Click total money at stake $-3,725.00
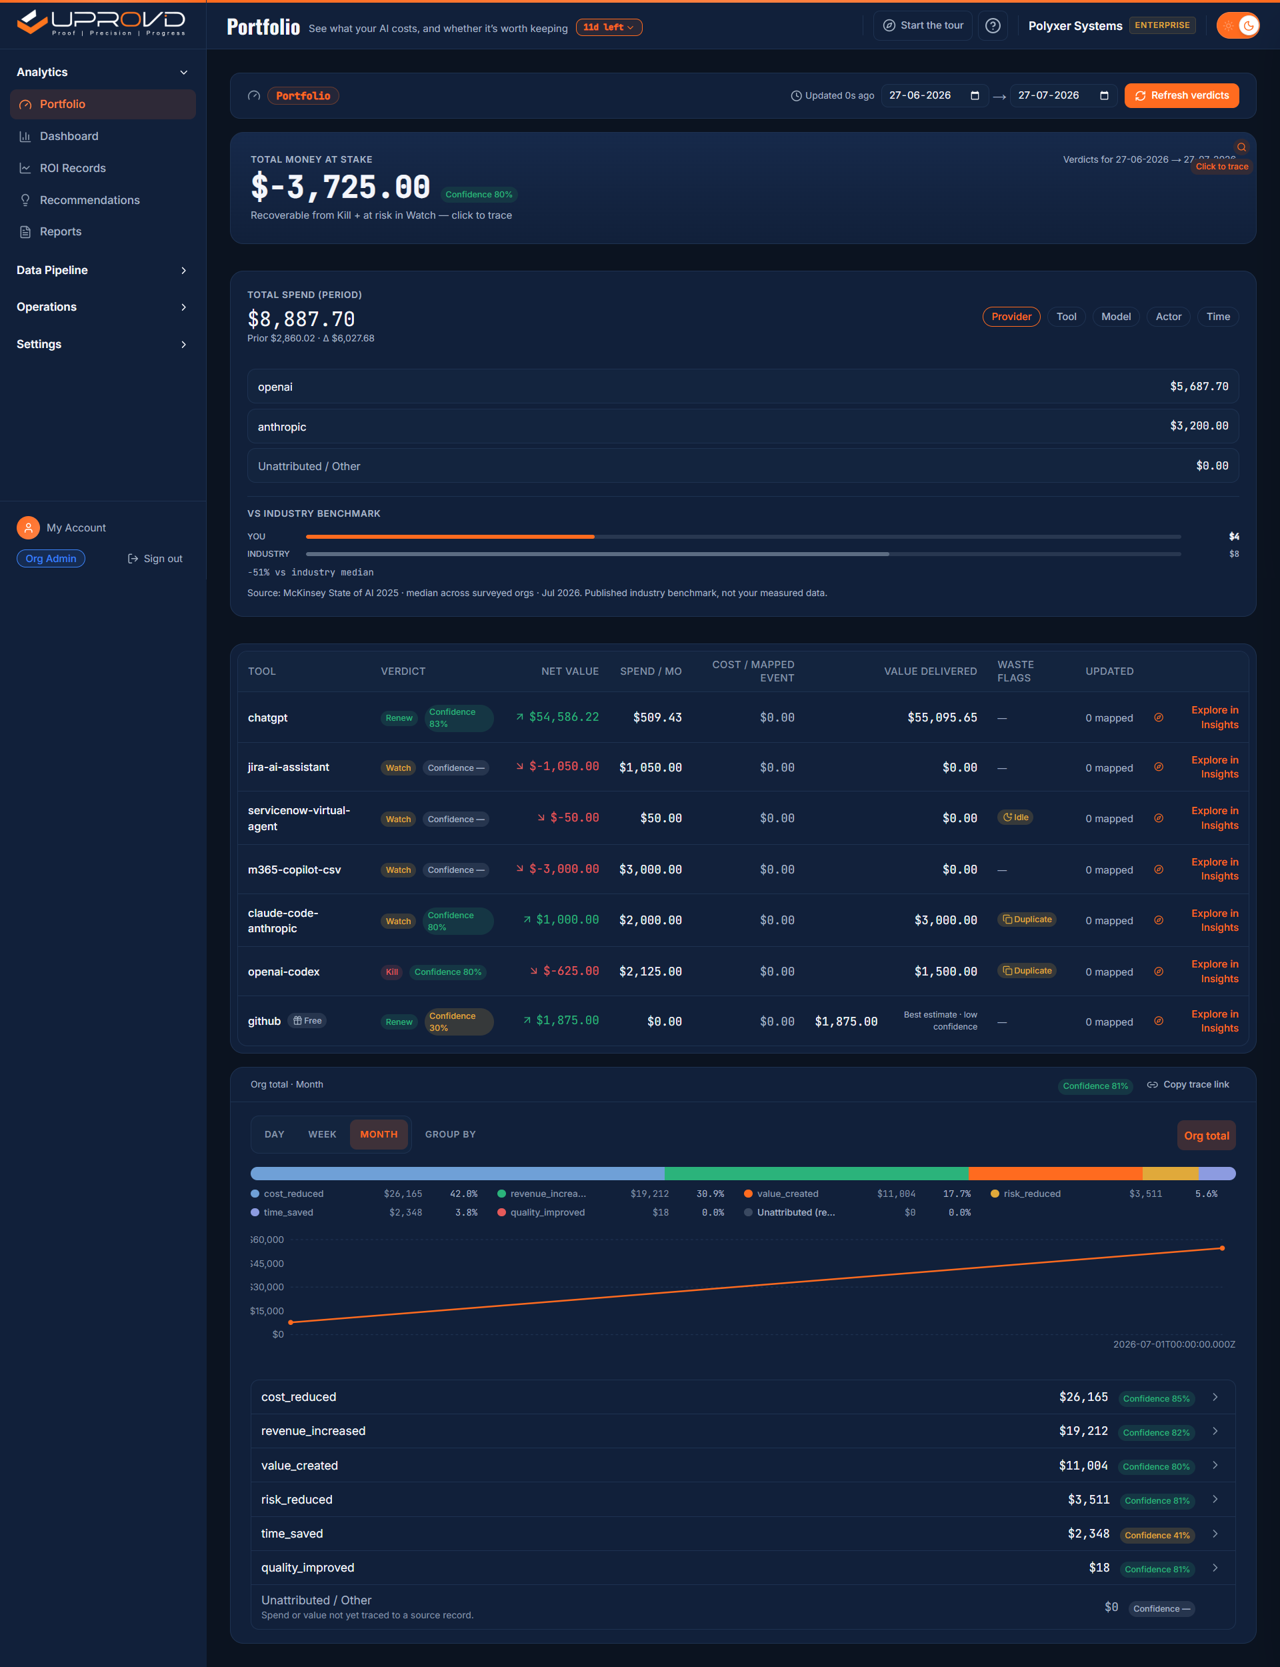 341,187
